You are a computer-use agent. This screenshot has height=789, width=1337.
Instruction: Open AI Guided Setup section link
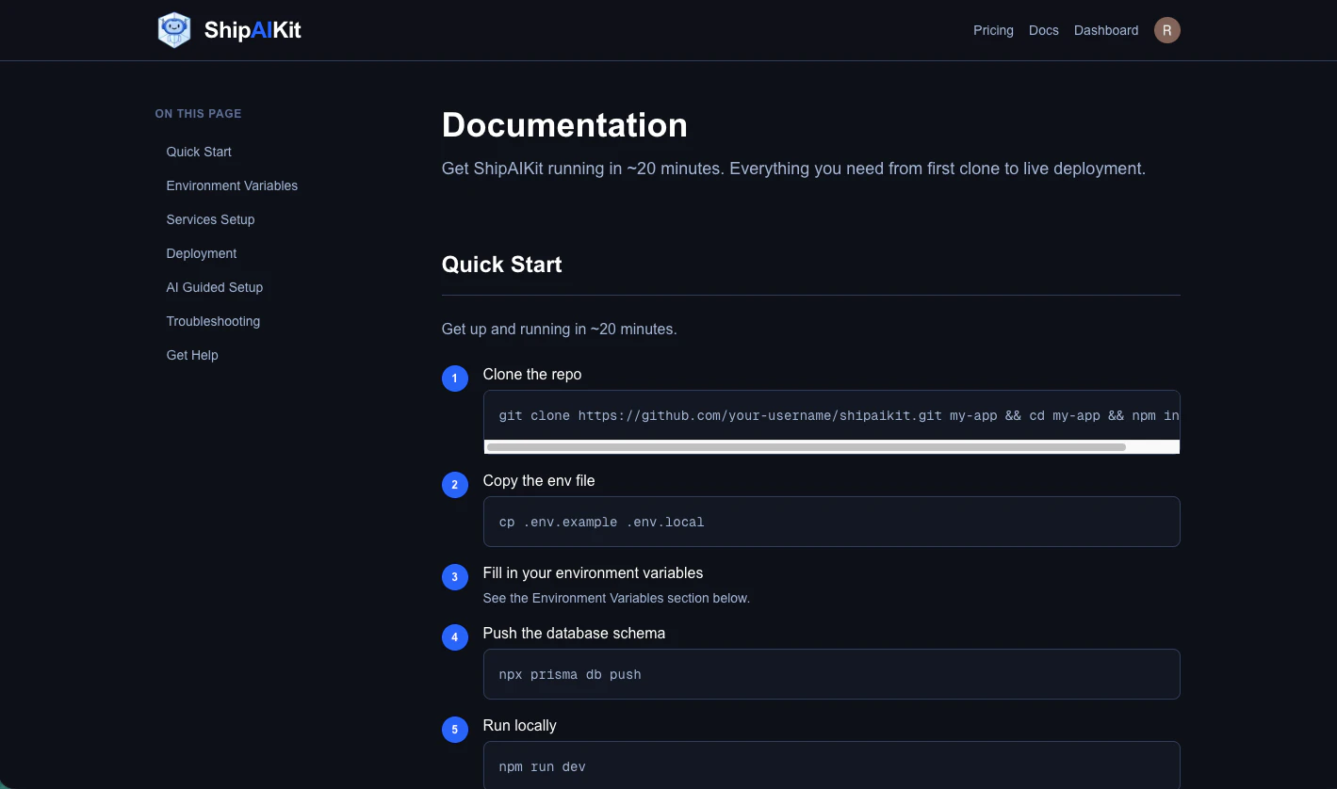(x=215, y=287)
